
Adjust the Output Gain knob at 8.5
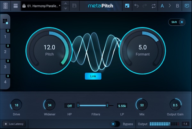tap(175, 105)
